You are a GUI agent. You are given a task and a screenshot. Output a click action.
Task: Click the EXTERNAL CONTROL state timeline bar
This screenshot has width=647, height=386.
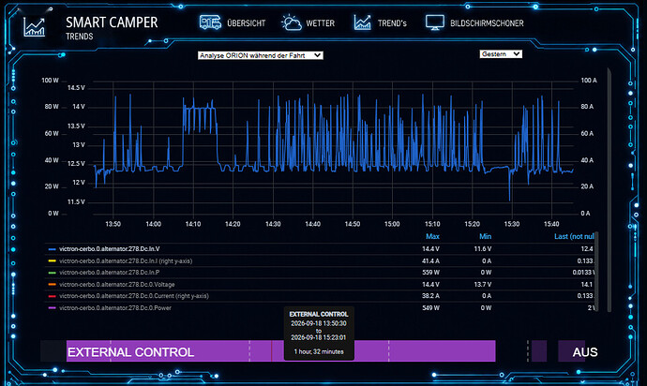pyautogui.click(x=280, y=351)
